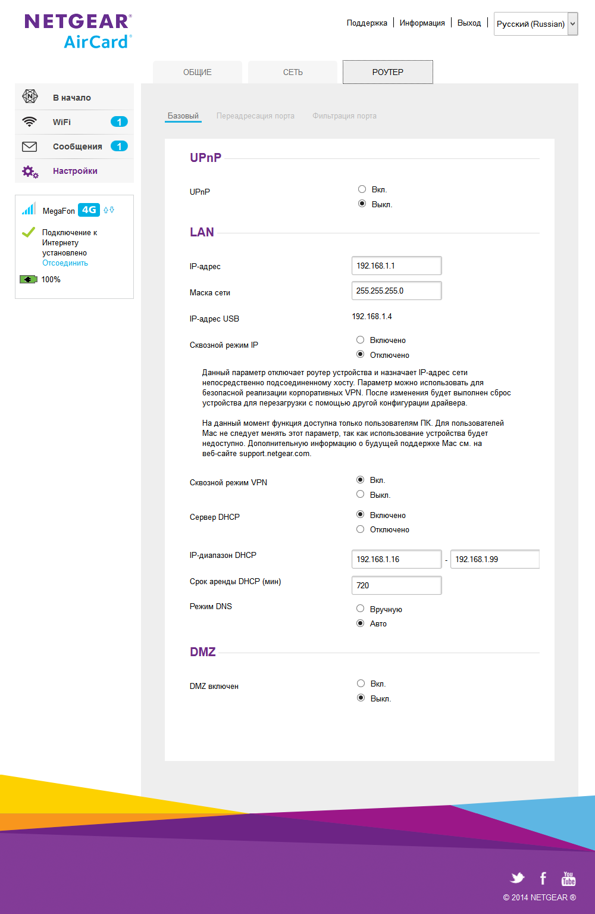Turn off VPN passthrough (Выкл.)
This screenshot has width=595, height=914.
coord(360,494)
